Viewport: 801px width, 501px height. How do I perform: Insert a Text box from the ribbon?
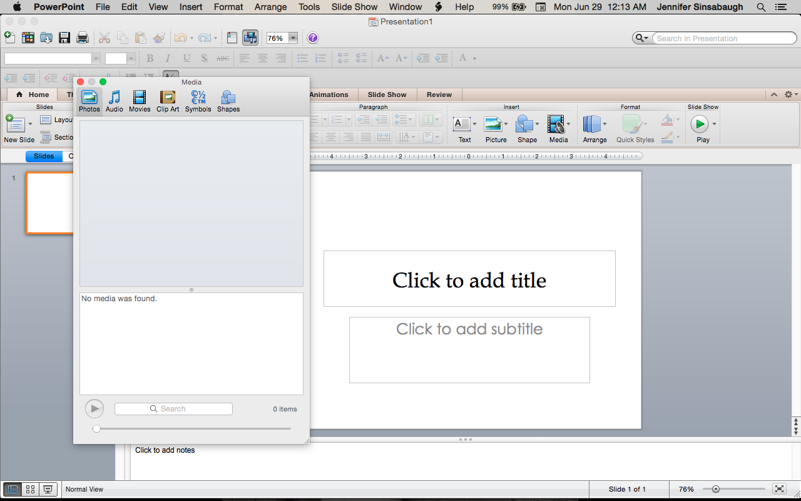pos(462,124)
